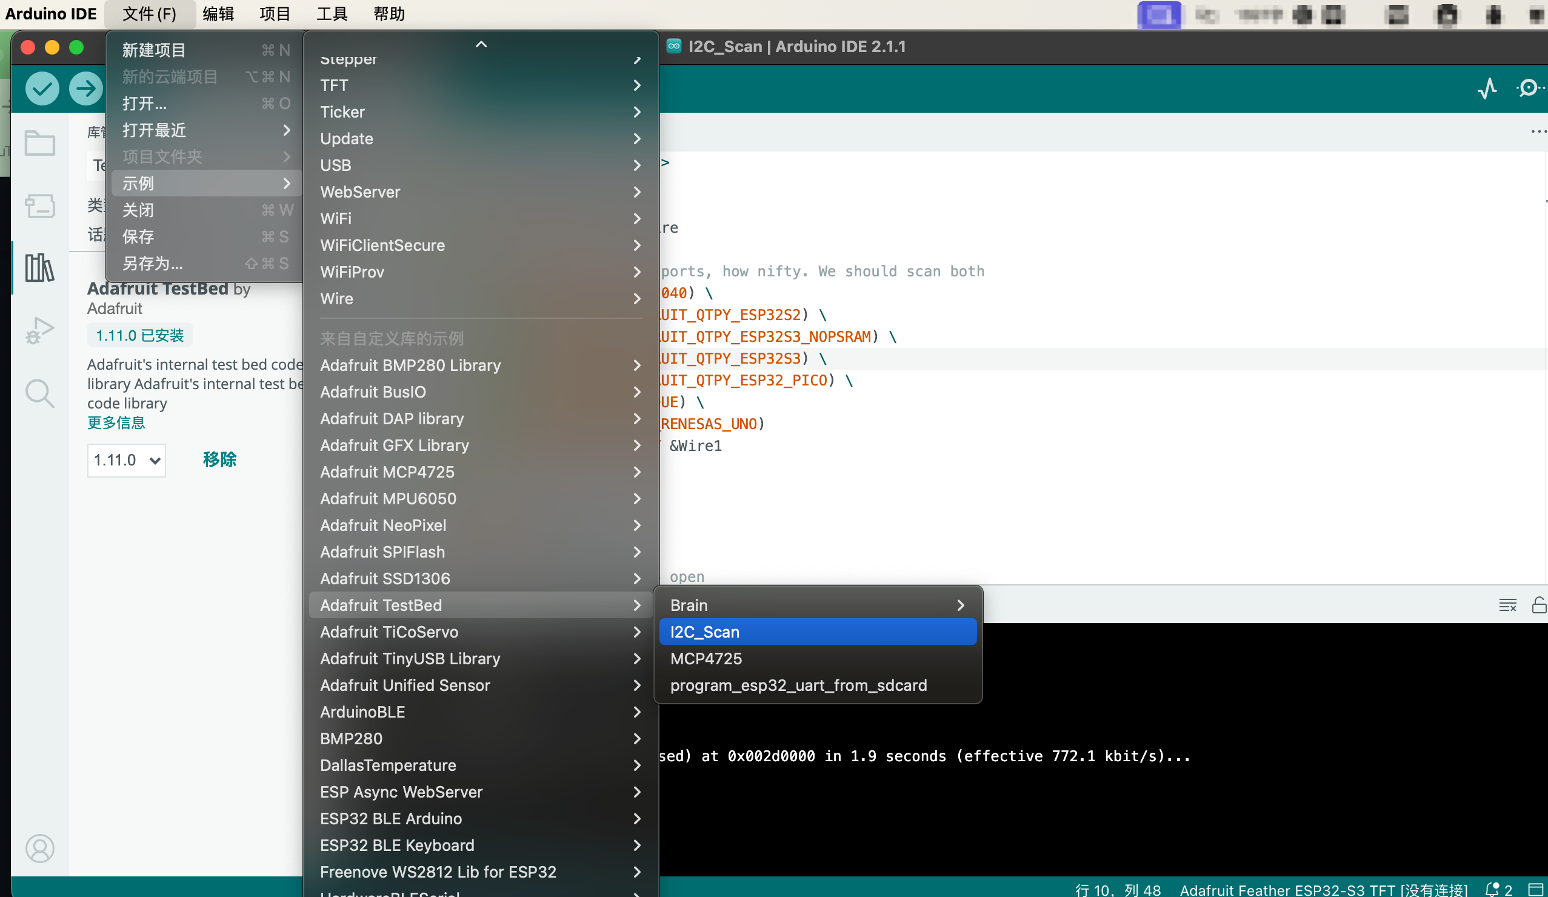Expand the Adafruit NeoPixel examples

tap(481, 525)
